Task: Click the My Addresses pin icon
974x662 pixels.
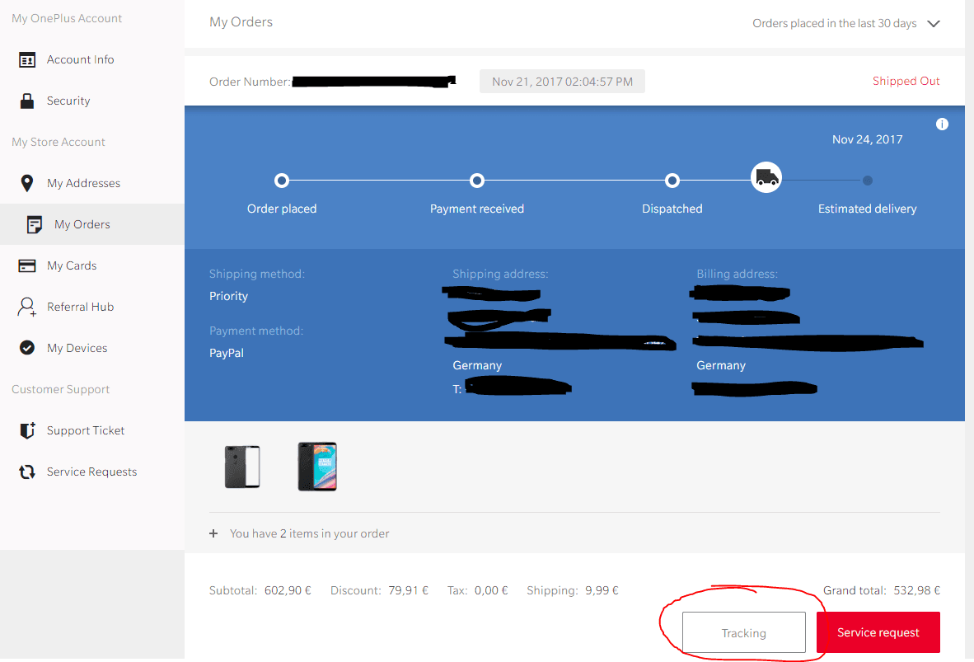Action: 26,183
